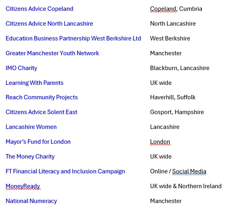Open the Learning With Parents link

(x=35, y=83)
